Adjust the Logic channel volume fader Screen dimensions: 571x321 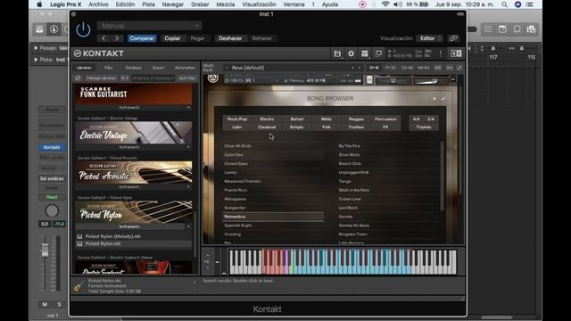click(x=45, y=250)
